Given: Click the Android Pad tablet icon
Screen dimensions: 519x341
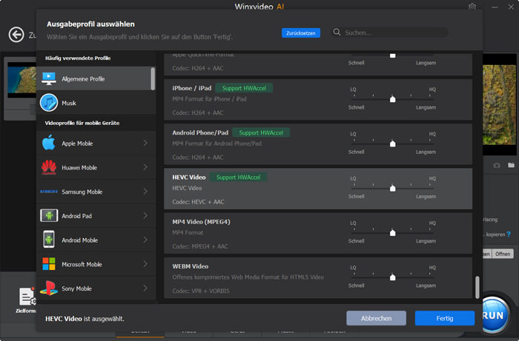Looking at the screenshot, I should point(49,215).
